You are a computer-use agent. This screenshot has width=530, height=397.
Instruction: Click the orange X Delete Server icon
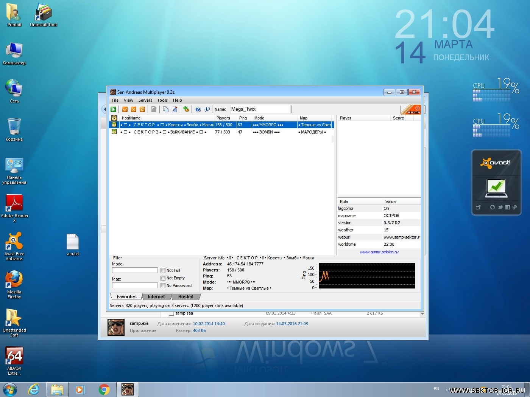[134, 109]
